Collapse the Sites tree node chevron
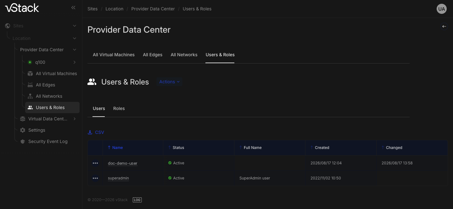Image resolution: width=453 pixels, height=209 pixels. [75, 26]
